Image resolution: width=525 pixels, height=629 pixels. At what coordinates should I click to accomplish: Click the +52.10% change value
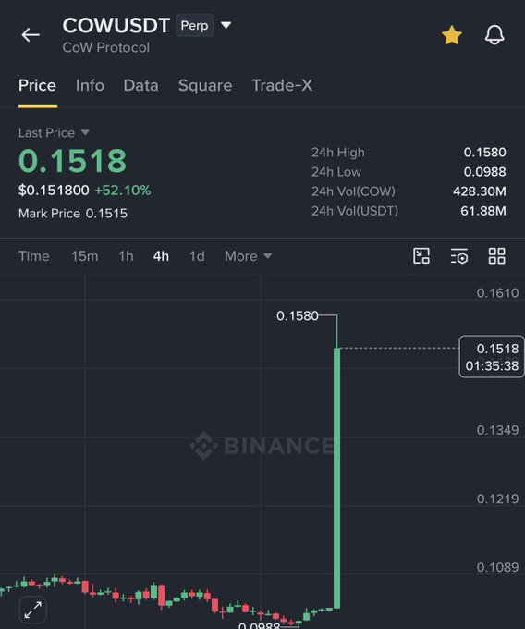(123, 191)
